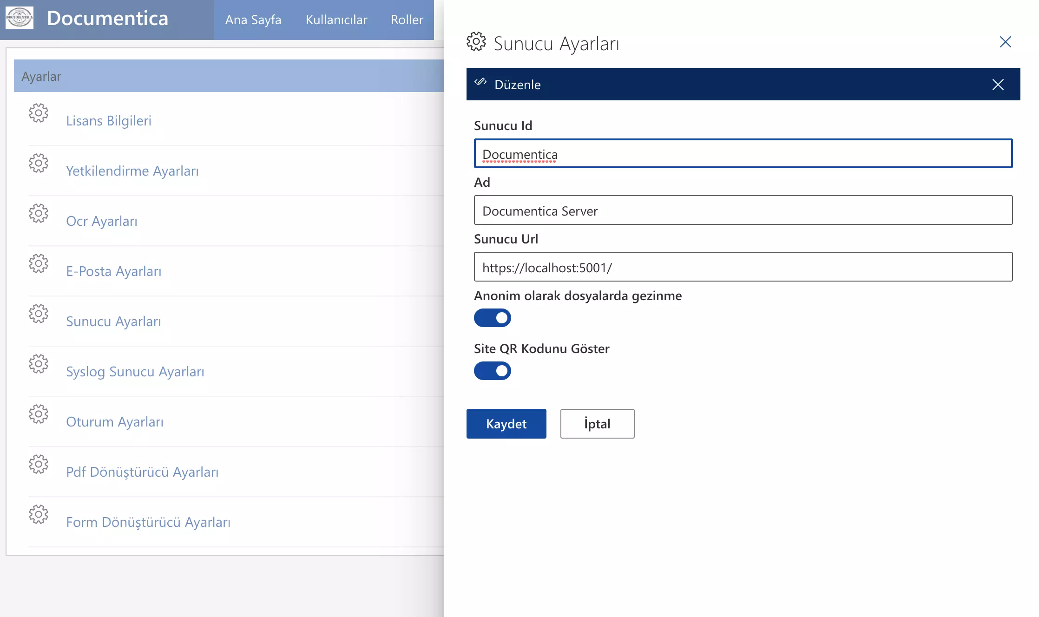Focus the Ad input field
Screen dimensions: 1039x617
coord(743,210)
